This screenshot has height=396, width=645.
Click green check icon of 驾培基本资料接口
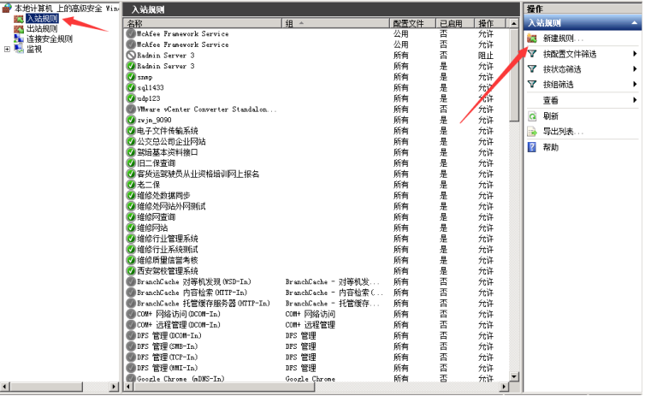pyautogui.click(x=131, y=152)
